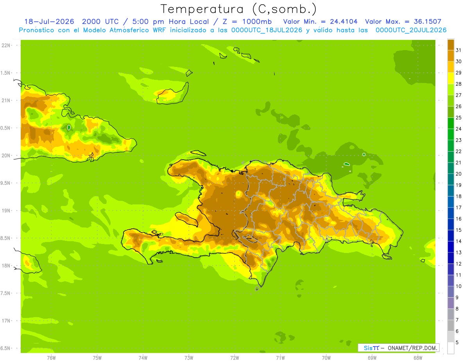This screenshot has width=469, height=363.
Task: Click the color bar label "15"
Action: click(x=458, y=230)
